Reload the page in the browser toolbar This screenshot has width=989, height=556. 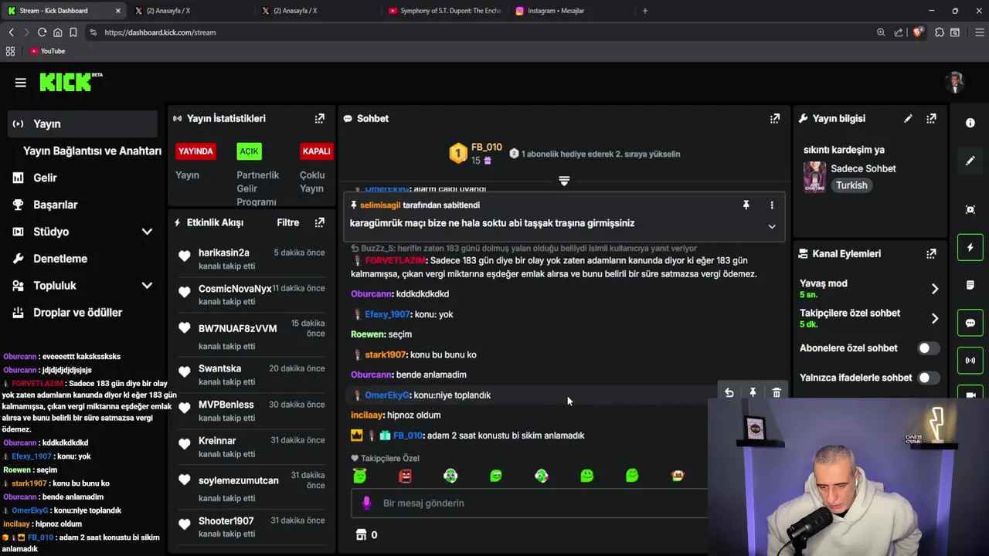click(42, 32)
